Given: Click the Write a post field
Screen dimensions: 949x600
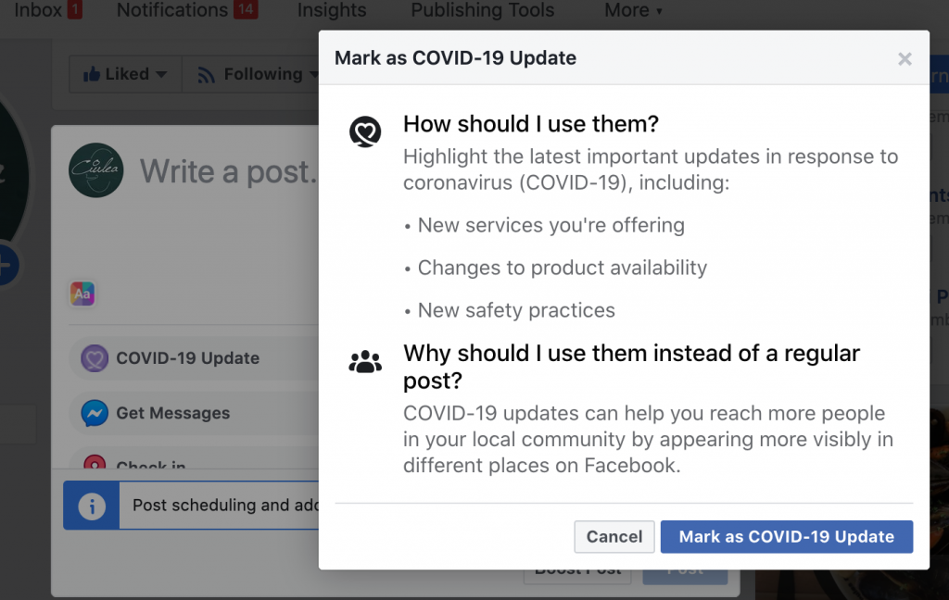Looking at the screenshot, I should [227, 171].
